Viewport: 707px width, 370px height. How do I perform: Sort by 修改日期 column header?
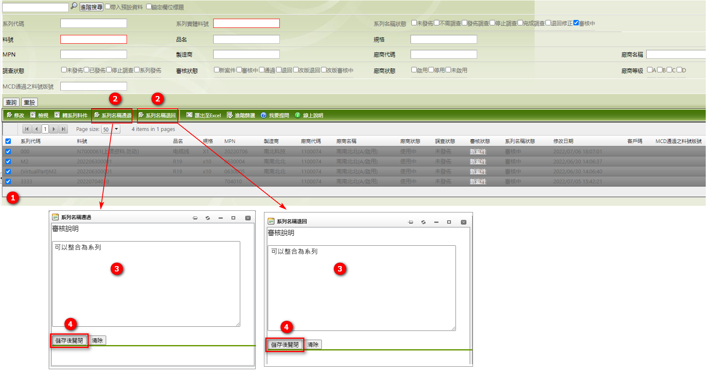pyautogui.click(x=563, y=141)
